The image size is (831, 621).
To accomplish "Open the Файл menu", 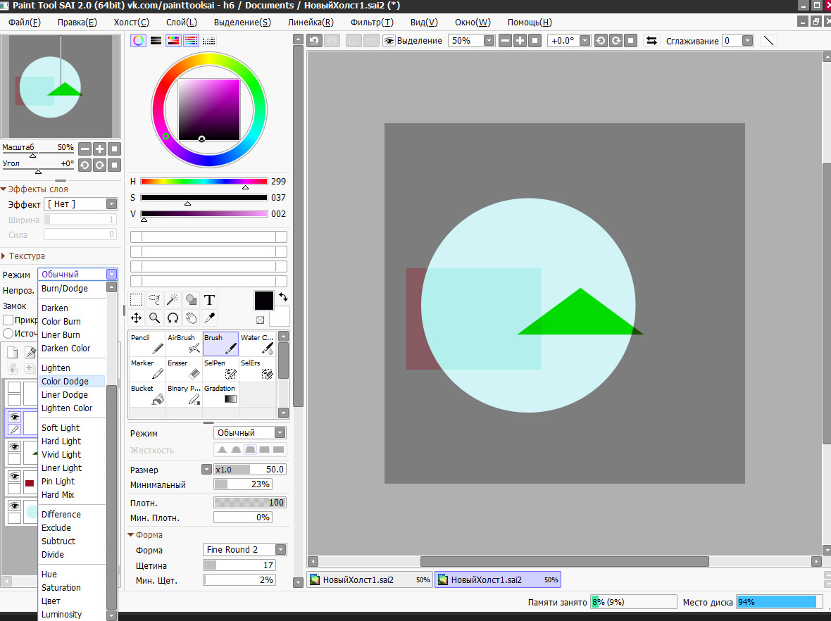I will pos(25,23).
